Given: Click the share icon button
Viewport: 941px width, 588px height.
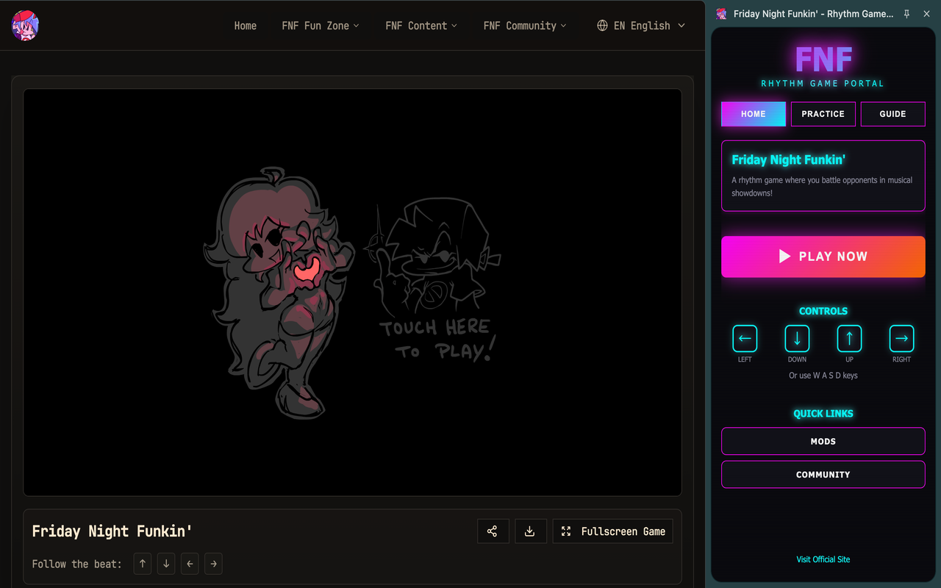Looking at the screenshot, I should point(493,531).
